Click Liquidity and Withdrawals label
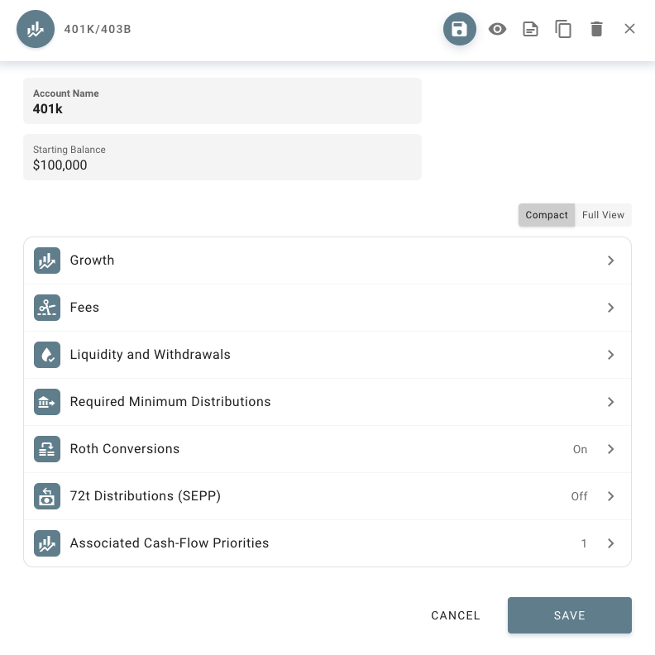Screen dimensions: 655x655 (x=150, y=355)
